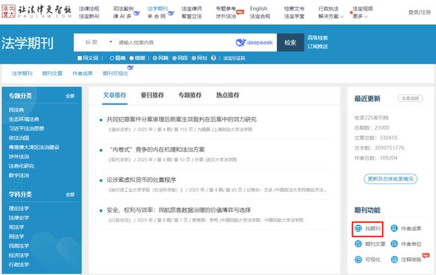This screenshot has width=436, height=275.
Task: Click the 更新及总体收录情况 button
Action: point(391,179)
